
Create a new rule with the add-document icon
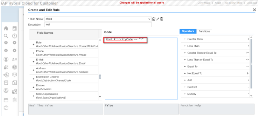(x=154, y=19)
